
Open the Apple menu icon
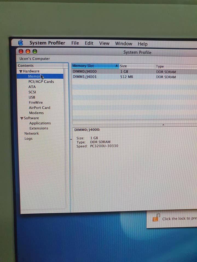point(21,43)
